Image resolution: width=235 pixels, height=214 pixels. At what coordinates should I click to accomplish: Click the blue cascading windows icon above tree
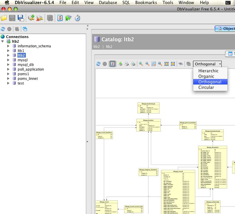point(25,29)
